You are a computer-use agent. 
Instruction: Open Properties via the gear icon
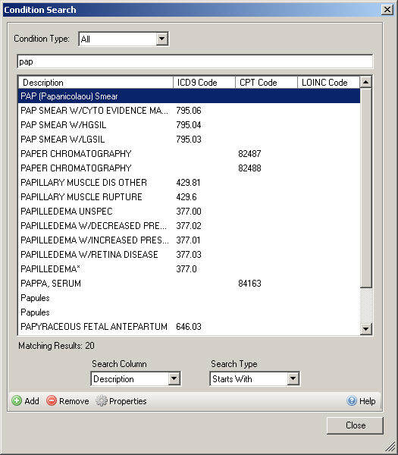pyautogui.click(x=102, y=400)
